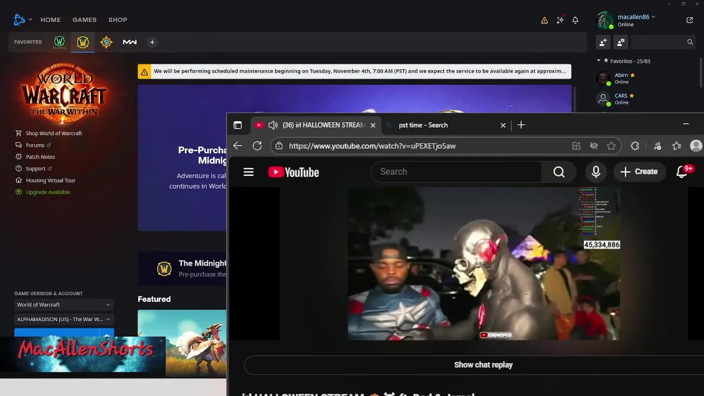Click the scheduled maintenance notice banner
The height and width of the screenshot is (396, 704).
pyautogui.click(x=355, y=71)
